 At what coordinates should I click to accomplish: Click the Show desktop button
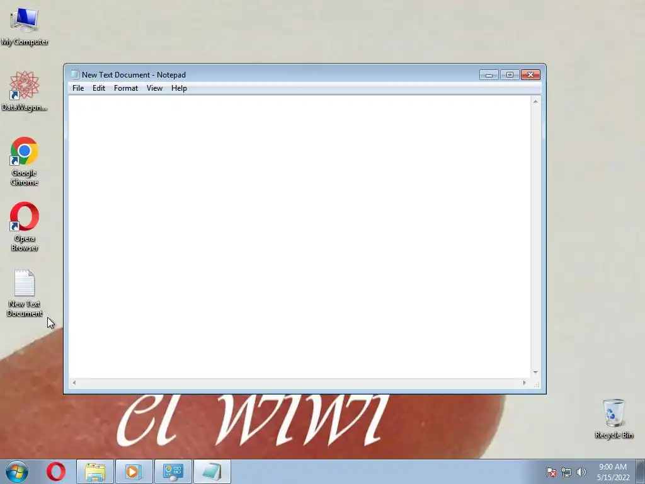point(641,471)
